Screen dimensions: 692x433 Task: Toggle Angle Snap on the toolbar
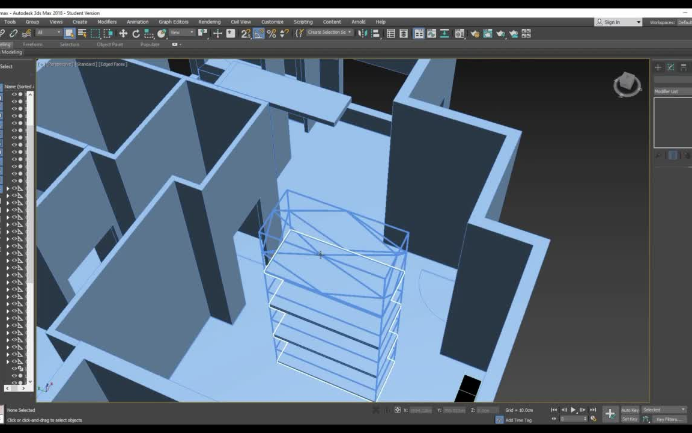coord(258,34)
